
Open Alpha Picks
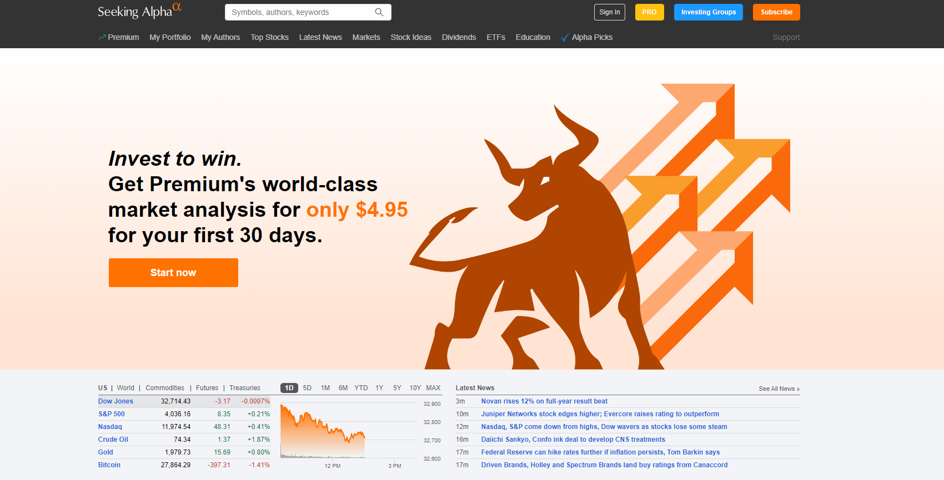(x=587, y=37)
